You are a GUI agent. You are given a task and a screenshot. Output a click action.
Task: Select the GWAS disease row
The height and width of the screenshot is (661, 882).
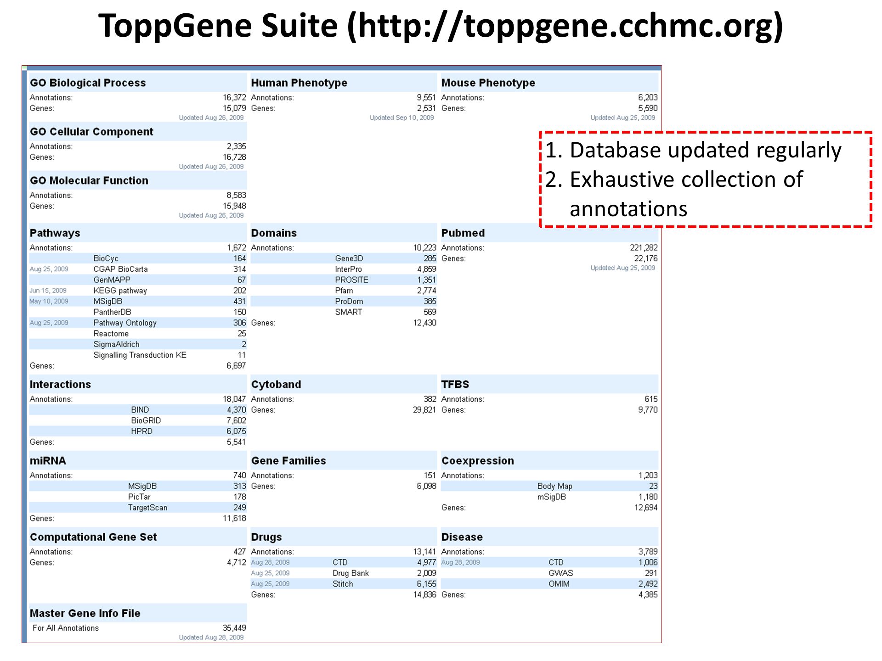point(549,573)
